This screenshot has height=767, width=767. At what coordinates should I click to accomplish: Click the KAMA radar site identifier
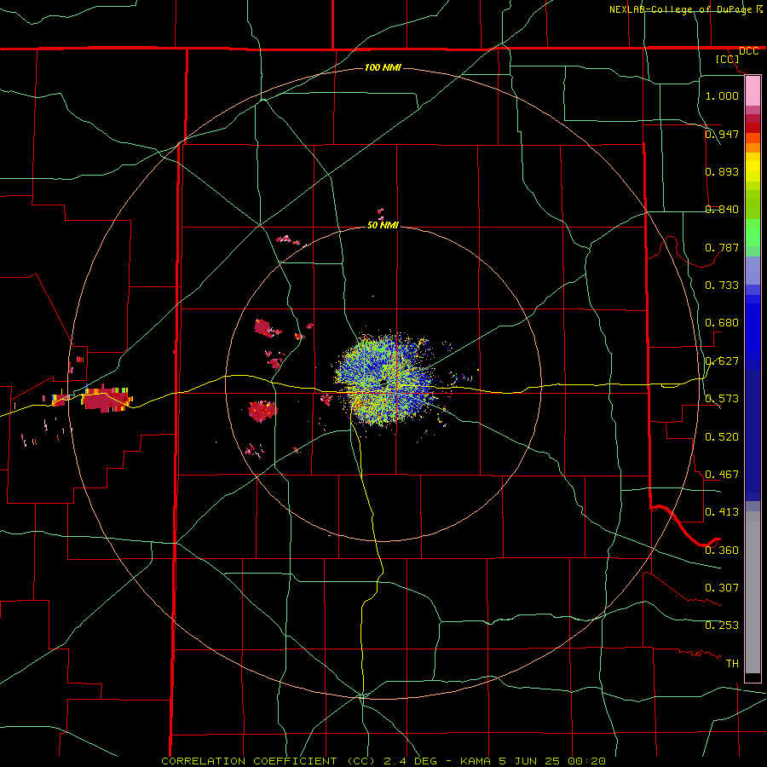476,761
